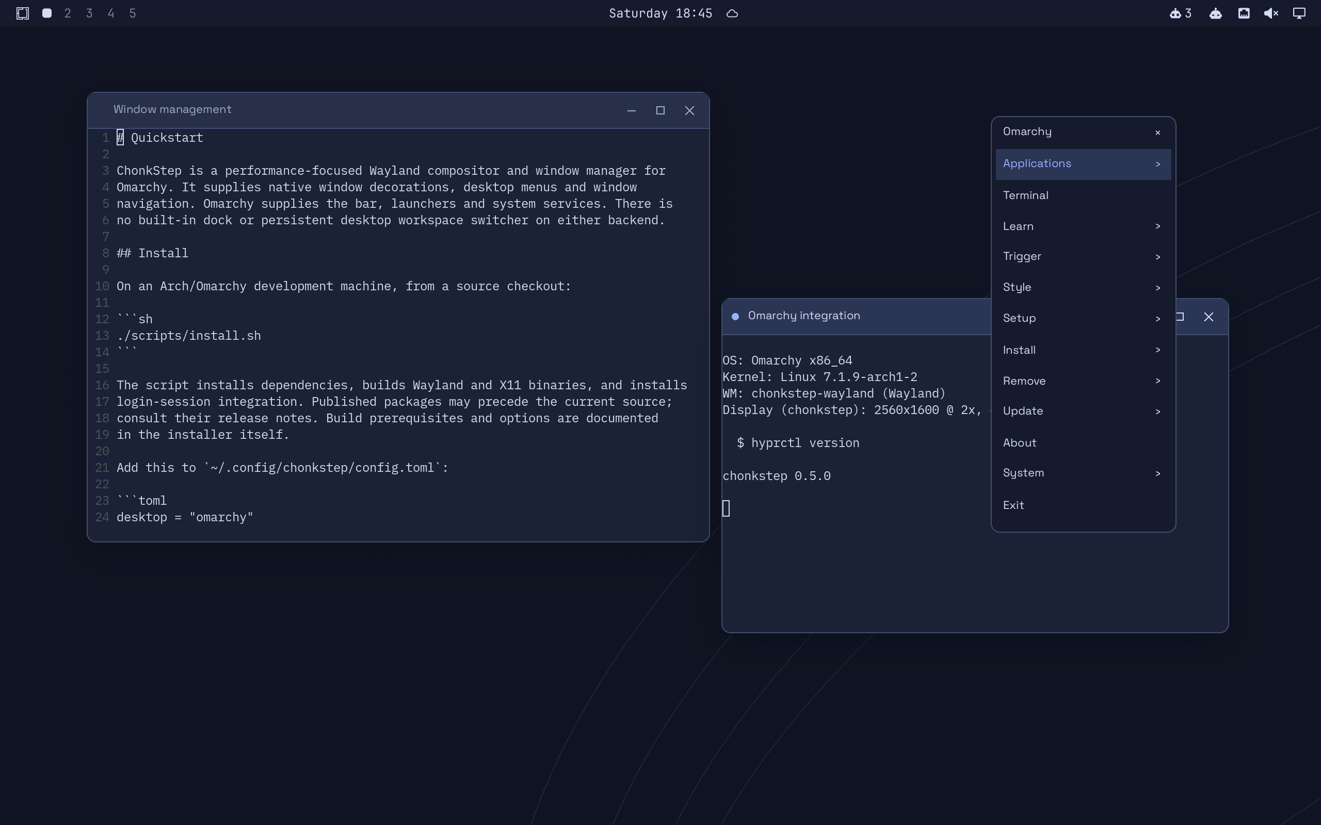The height and width of the screenshot is (825, 1321).
Task: Expand the Trigger submenu
Action: point(1083,256)
